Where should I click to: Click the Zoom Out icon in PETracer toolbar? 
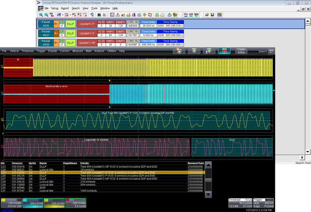tap(46, 15)
